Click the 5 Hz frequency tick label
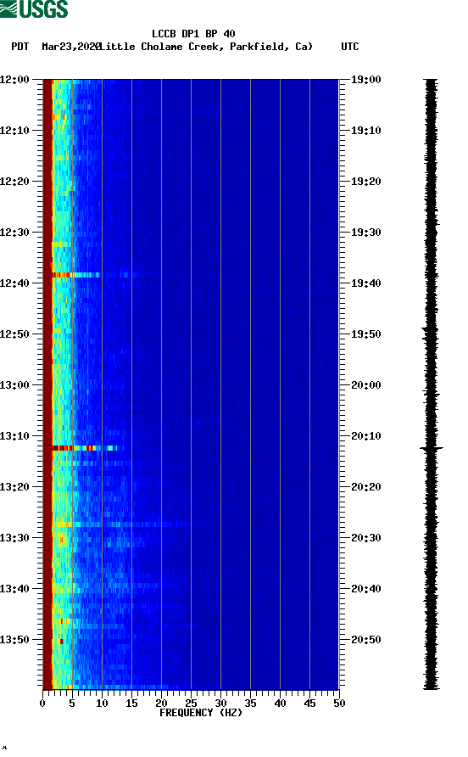468x757 pixels. coord(72,704)
